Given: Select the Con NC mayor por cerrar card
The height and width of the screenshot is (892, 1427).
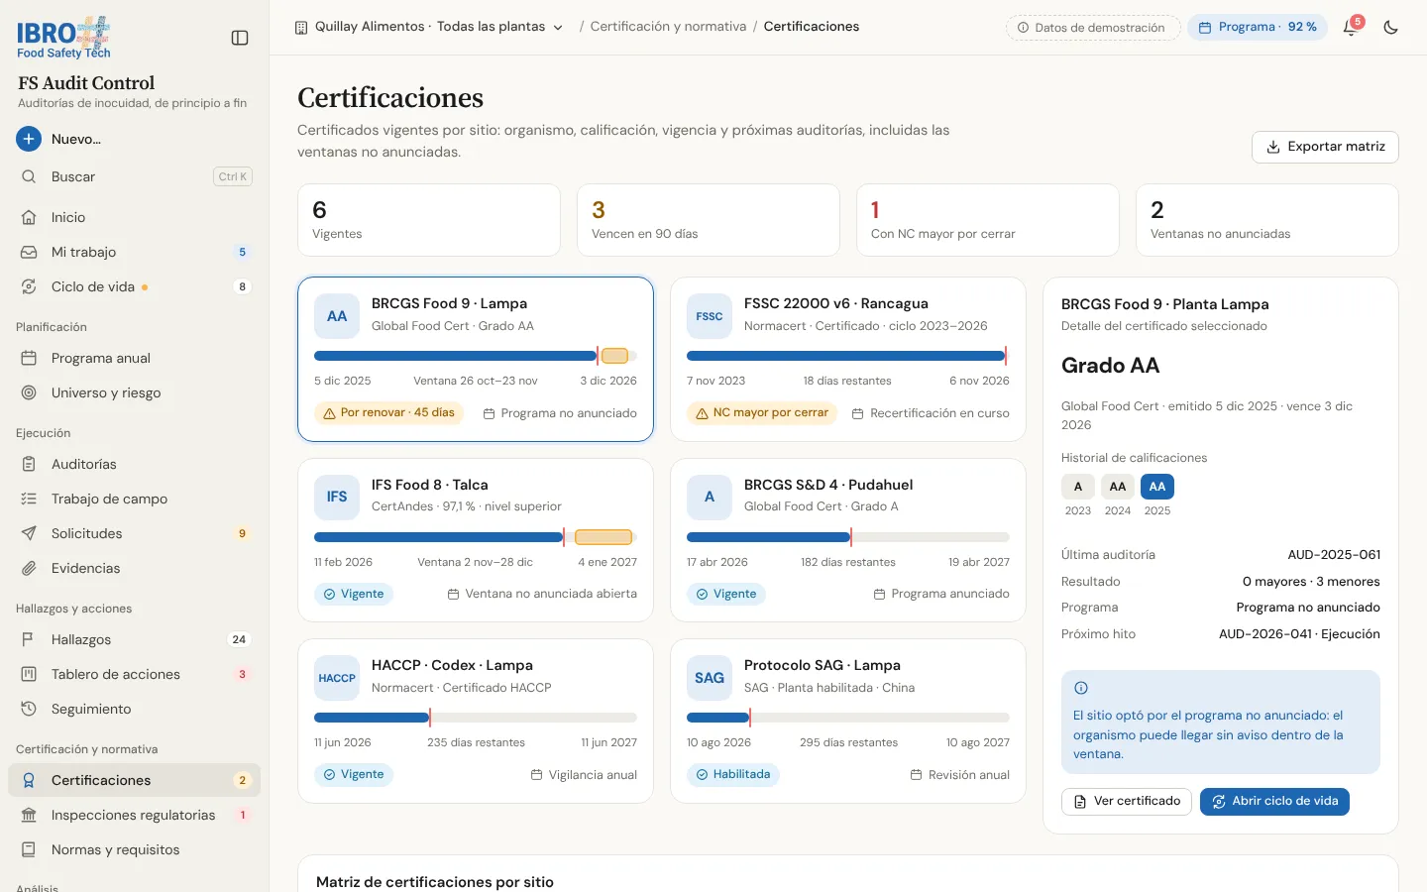Looking at the screenshot, I should 988,220.
